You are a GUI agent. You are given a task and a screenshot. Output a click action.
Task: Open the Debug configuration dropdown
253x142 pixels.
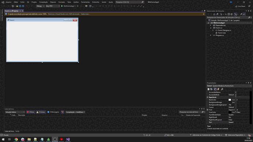coord(40,6)
